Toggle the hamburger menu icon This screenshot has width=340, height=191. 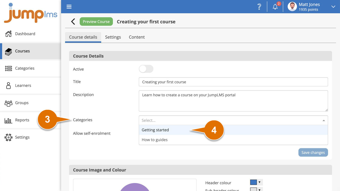pos(69,7)
